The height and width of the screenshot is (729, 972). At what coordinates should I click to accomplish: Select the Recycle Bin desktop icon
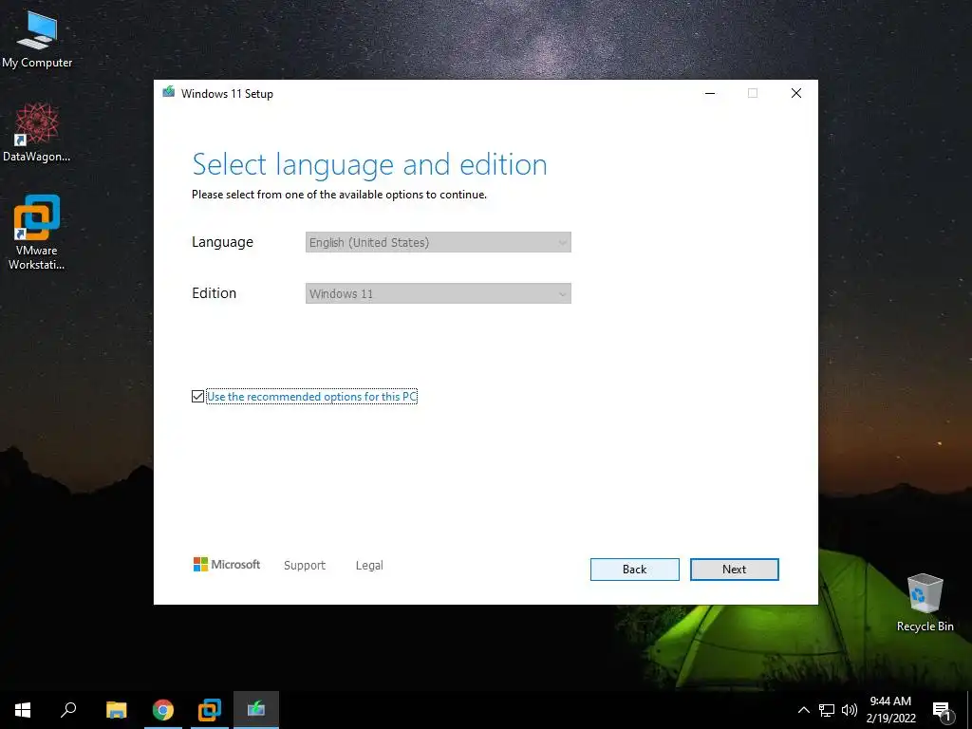(x=925, y=602)
